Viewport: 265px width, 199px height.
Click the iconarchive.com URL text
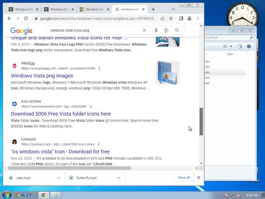(54, 106)
